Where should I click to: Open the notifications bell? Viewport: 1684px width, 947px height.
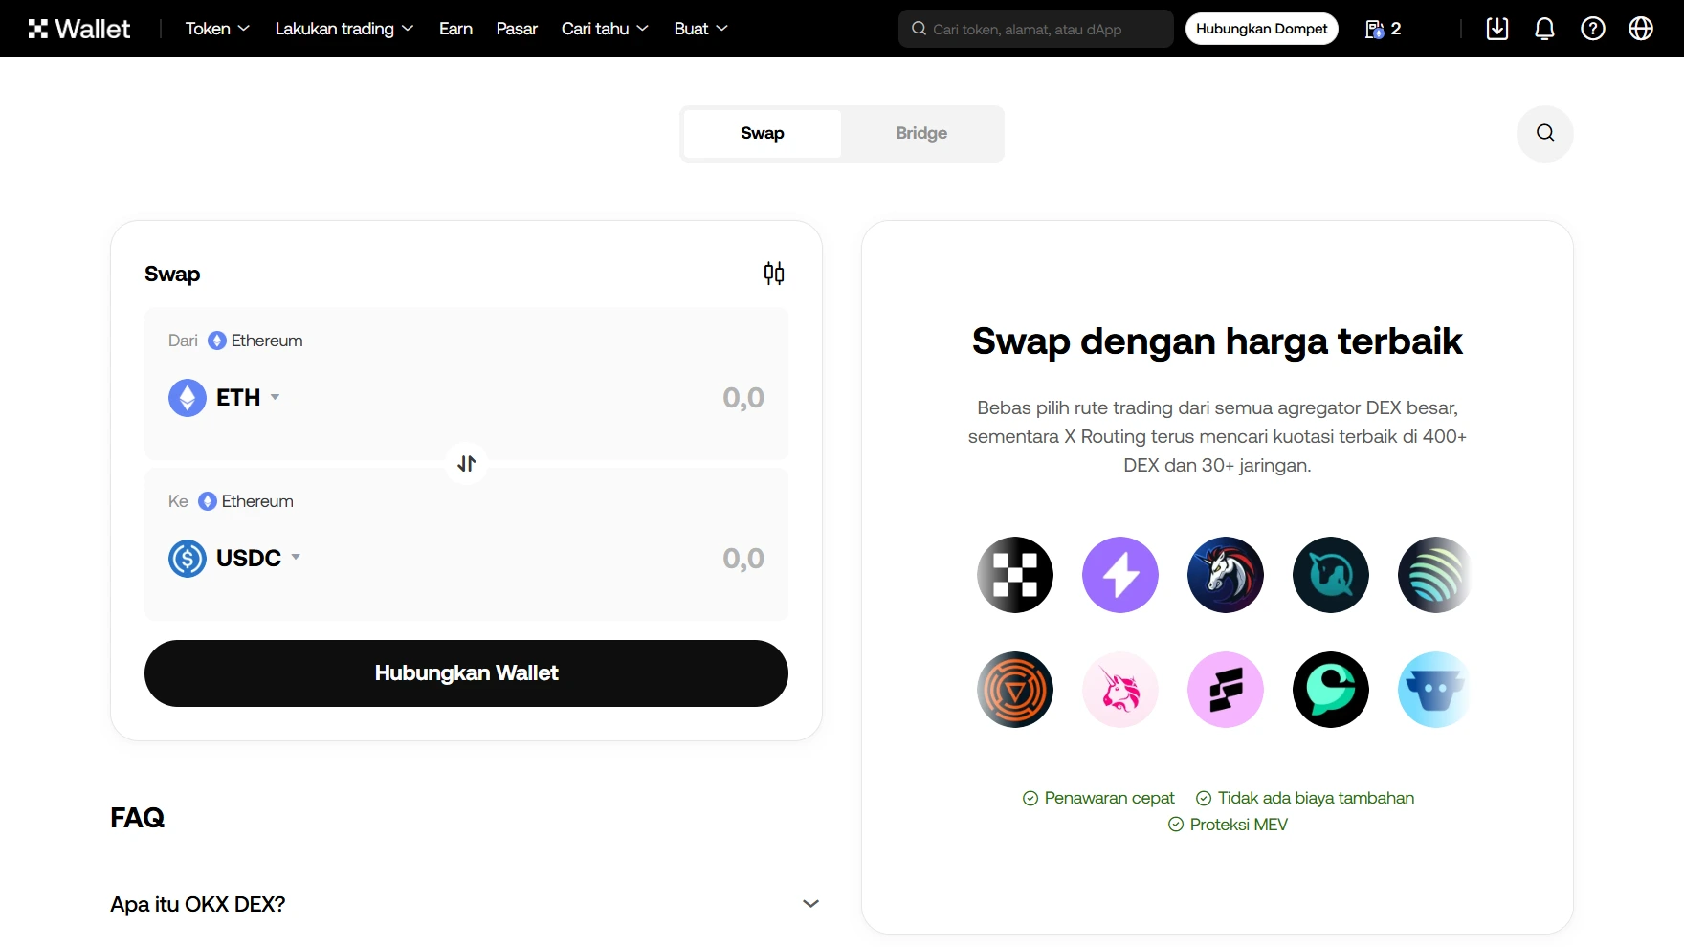(1544, 29)
